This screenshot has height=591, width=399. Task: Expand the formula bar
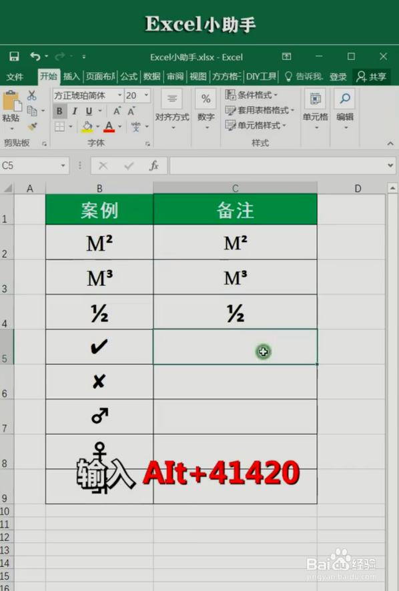[x=391, y=165]
